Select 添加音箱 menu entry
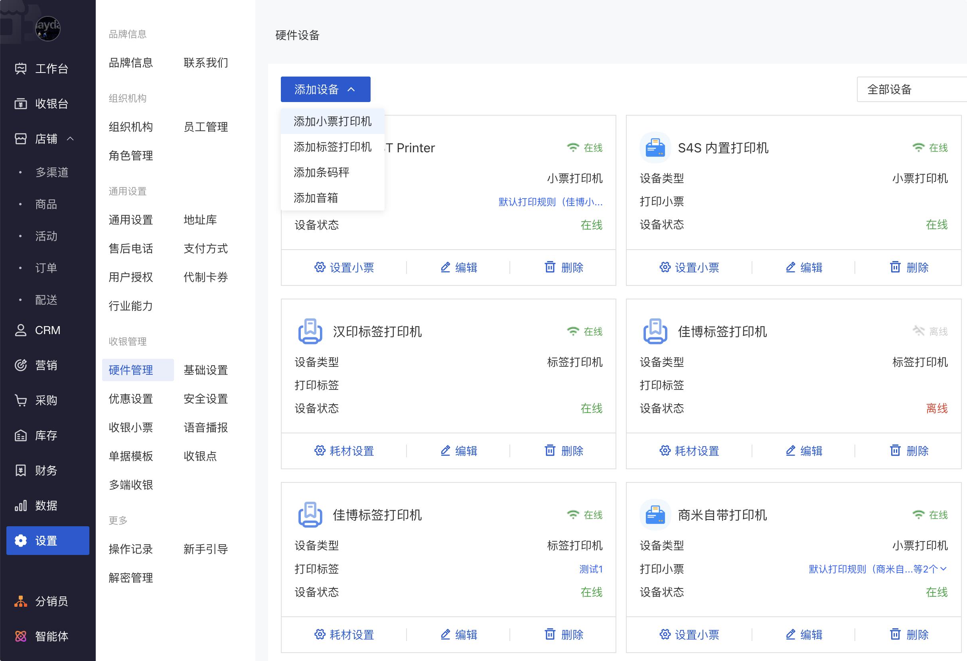 coord(316,198)
